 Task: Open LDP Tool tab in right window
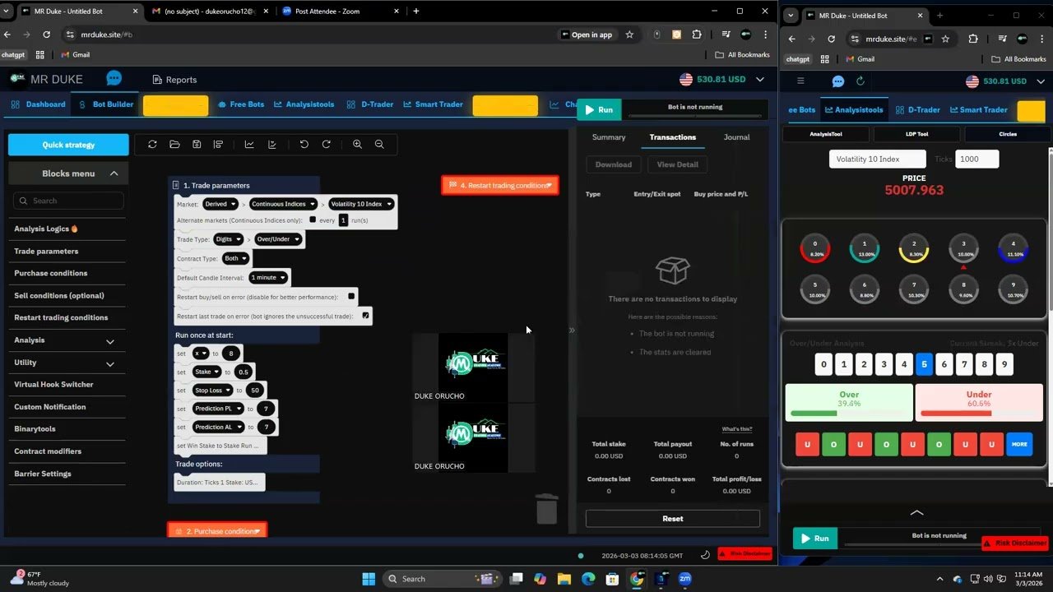point(916,134)
